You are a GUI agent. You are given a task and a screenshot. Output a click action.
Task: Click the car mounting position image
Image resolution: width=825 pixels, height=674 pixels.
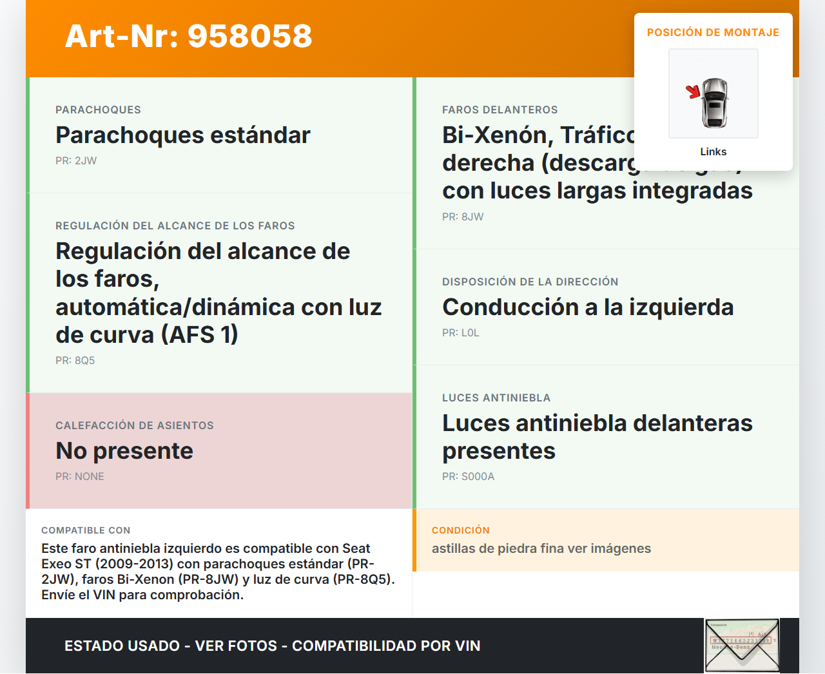713,93
